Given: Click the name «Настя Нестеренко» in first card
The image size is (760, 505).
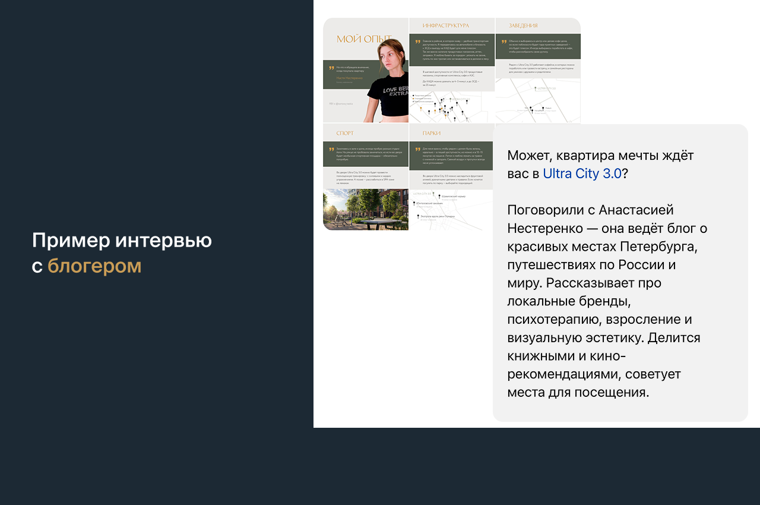Looking at the screenshot, I should (349, 78).
